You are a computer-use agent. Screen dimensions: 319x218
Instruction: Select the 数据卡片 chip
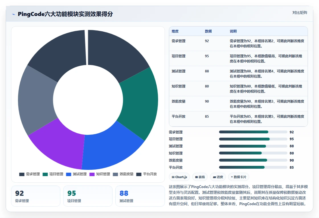239,177
